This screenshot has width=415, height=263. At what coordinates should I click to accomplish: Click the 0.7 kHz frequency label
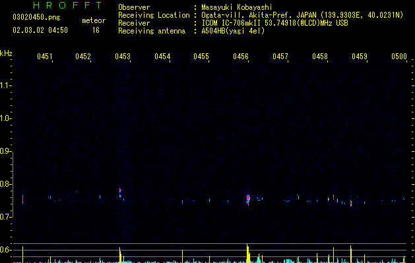(5, 217)
